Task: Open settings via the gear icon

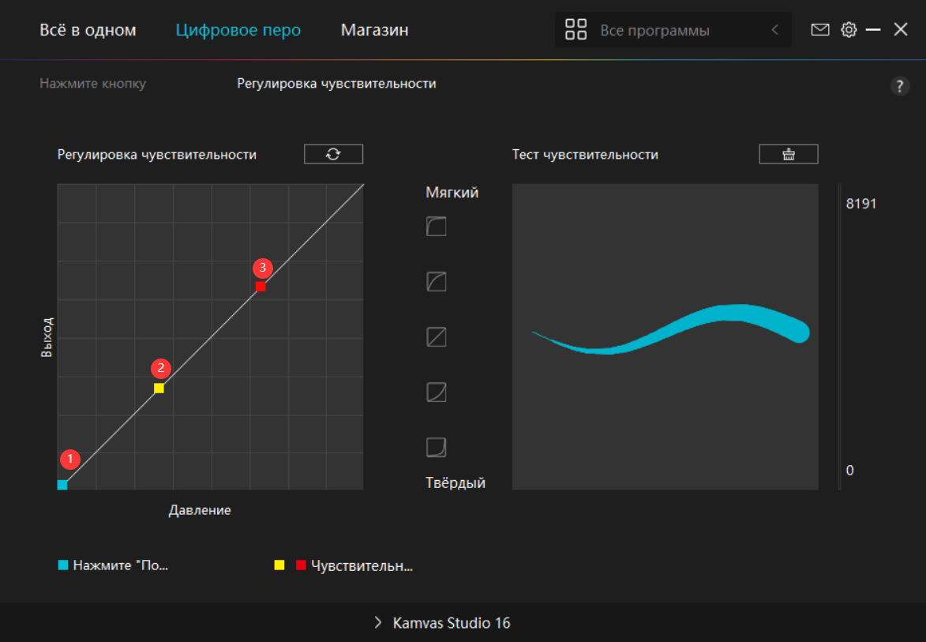Action: 849,30
